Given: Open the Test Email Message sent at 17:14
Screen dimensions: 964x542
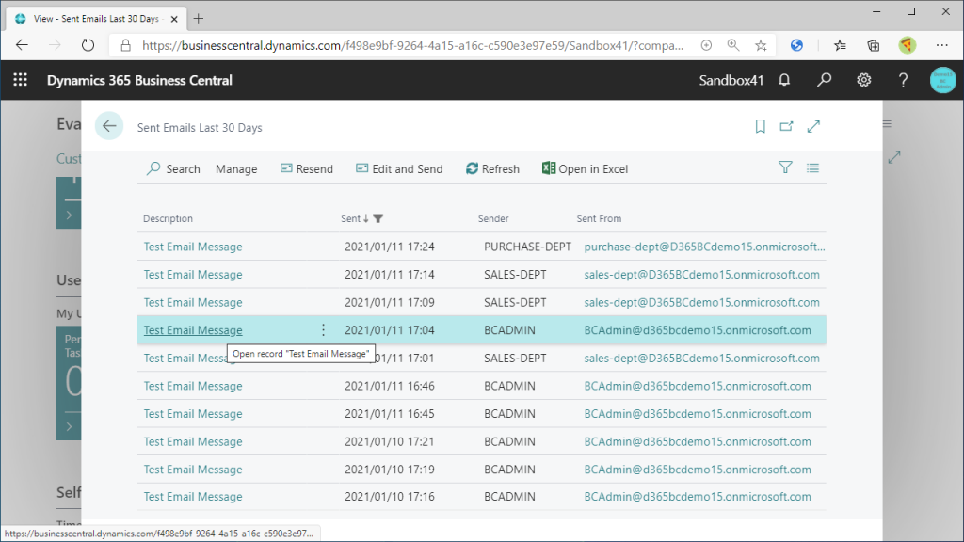Looking at the screenshot, I should pos(193,275).
